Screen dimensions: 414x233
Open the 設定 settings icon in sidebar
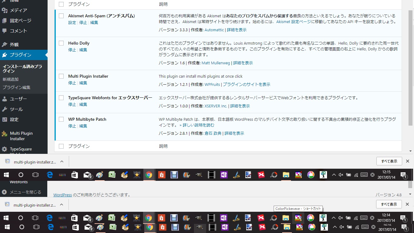coord(5,120)
